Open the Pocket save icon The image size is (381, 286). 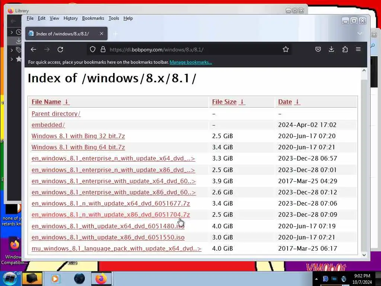pos(318,50)
